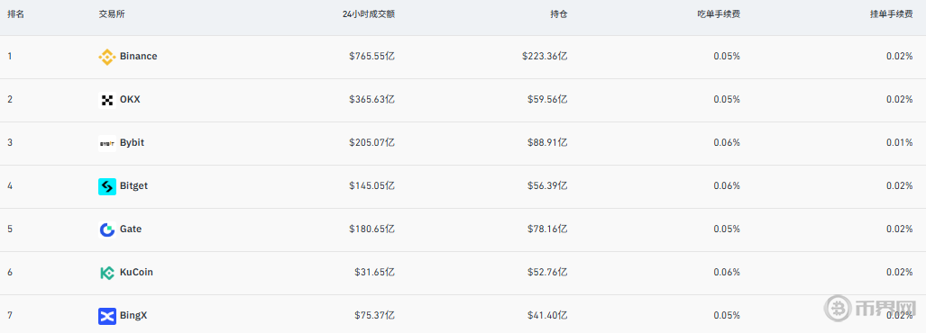Open the BingX exchange link
The height and width of the screenshot is (333, 926).
(133, 315)
